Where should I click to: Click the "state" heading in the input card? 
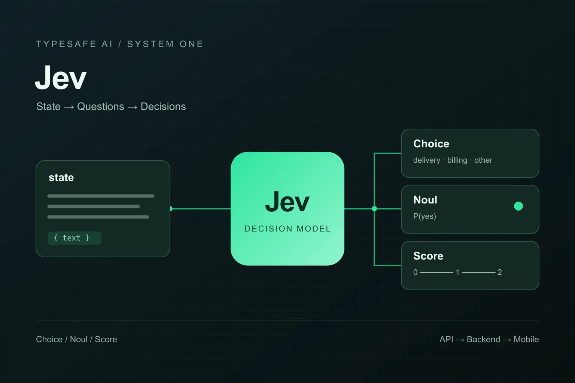pos(61,177)
